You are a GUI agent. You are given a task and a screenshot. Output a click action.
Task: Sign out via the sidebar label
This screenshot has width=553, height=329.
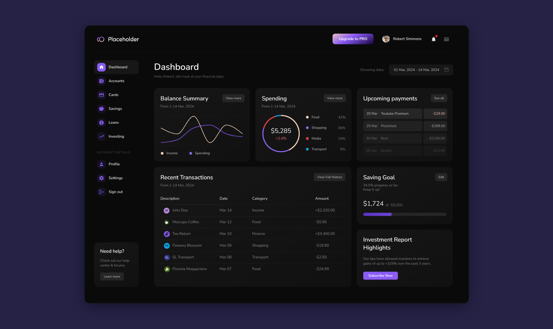116,192
